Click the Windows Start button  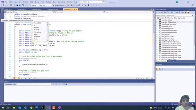point(3,108)
